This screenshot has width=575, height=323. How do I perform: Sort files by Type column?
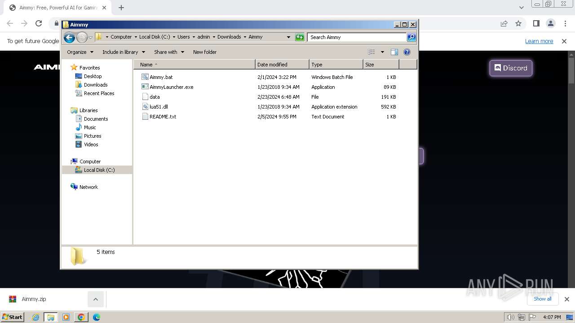pyautogui.click(x=336, y=65)
